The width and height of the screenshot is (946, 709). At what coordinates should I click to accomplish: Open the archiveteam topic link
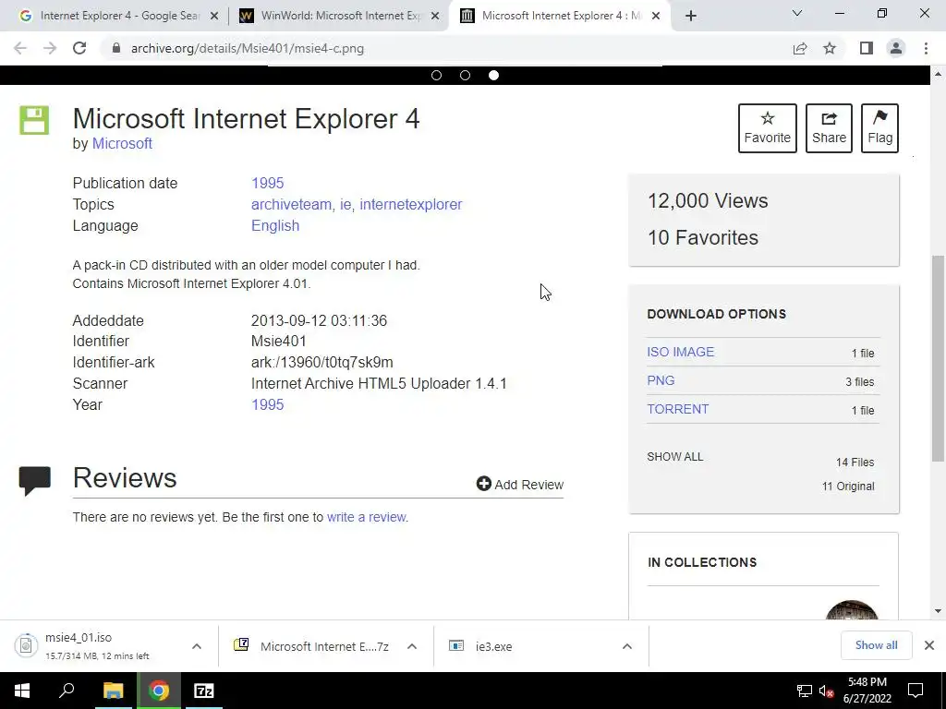point(291,204)
